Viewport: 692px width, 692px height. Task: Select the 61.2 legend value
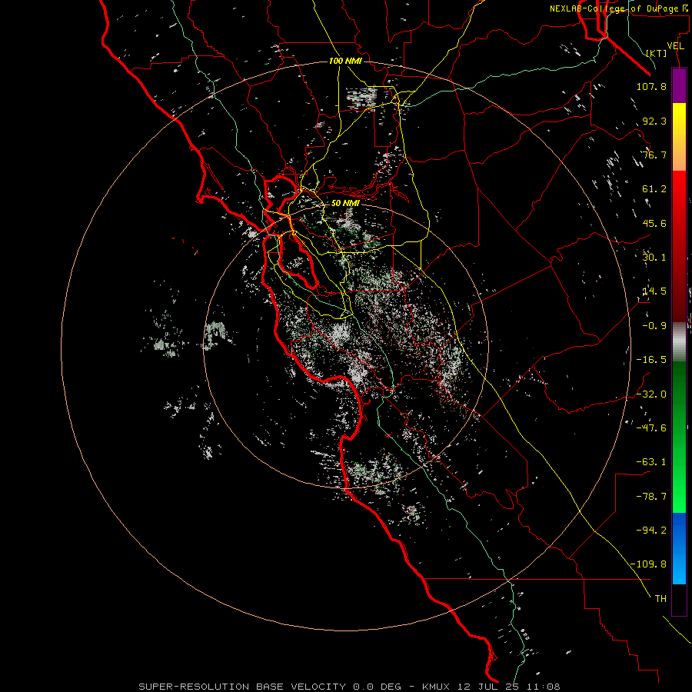click(x=654, y=189)
